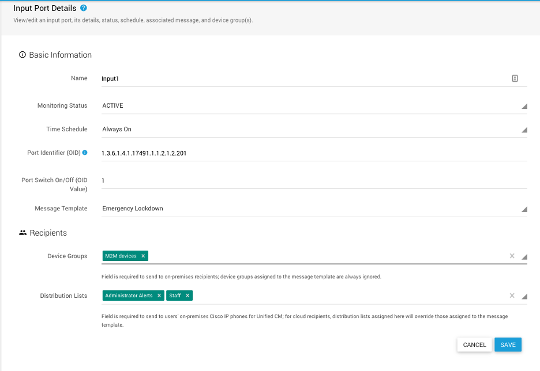Clear all selected Device Groups

(512, 256)
